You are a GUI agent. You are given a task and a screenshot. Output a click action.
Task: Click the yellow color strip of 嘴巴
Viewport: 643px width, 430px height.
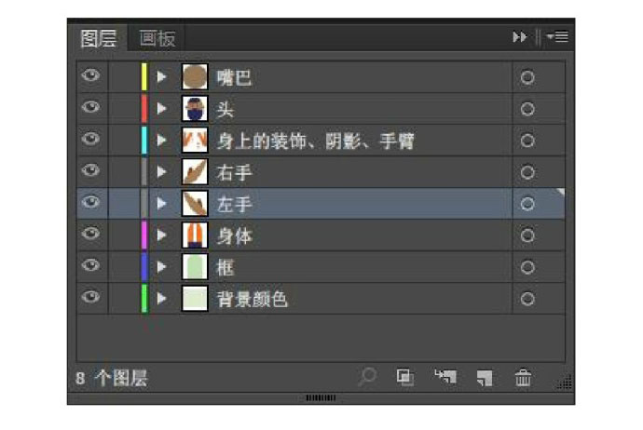click(x=144, y=77)
